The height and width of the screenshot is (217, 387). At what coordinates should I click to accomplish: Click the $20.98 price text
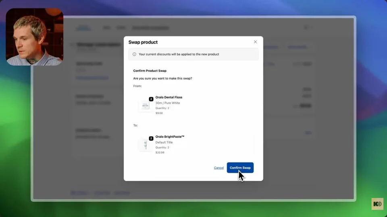pos(160,153)
